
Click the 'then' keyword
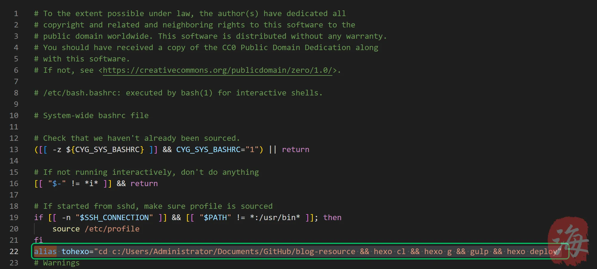[332, 218]
